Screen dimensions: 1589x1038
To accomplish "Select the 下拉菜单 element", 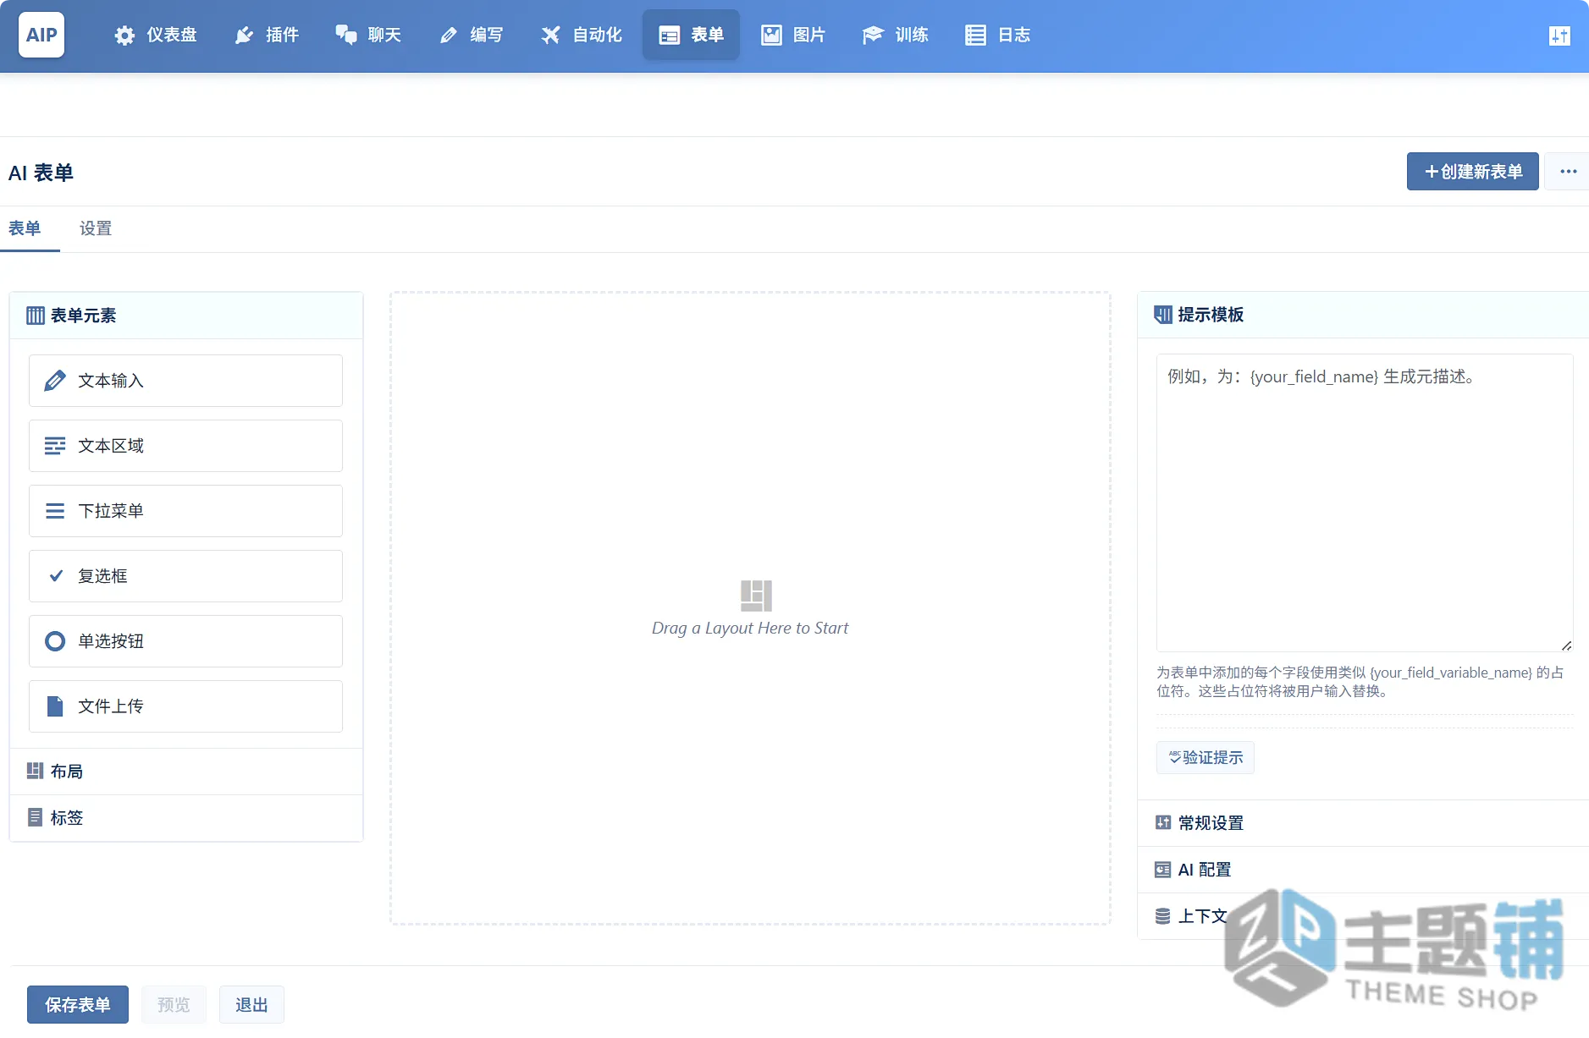I will [x=185, y=511].
